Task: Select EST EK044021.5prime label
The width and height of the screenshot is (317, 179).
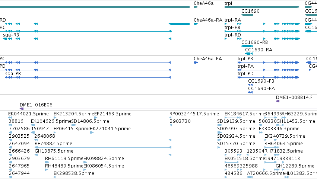Action: [28, 114]
